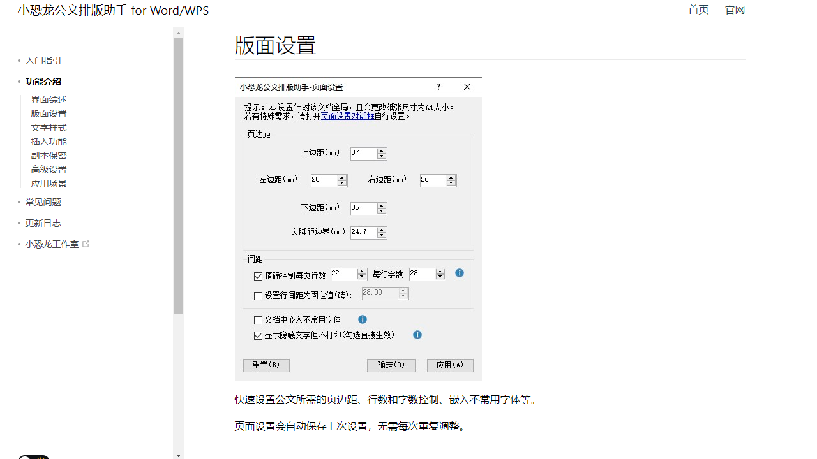Uncheck 精确控制每页行数
This screenshot has height=459, width=817.
[258, 276]
